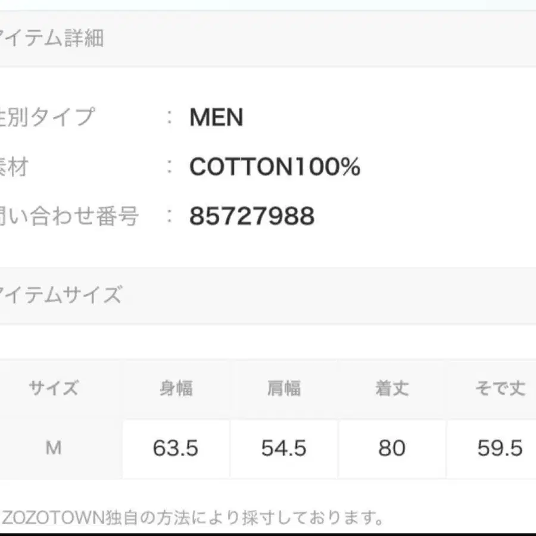Screen dimensions: 536x536
Task: Select the 性別タイプ label
Action: click(x=48, y=117)
